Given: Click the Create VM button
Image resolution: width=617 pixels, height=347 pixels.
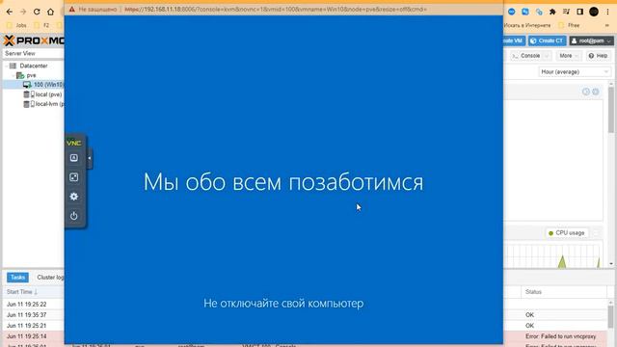Looking at the screenshot, I should [x=515, y=40].
